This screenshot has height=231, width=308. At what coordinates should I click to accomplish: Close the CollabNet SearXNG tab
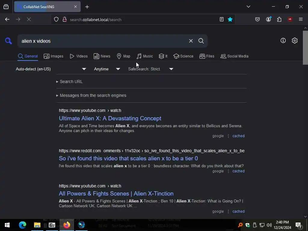(x=75, y=7)
